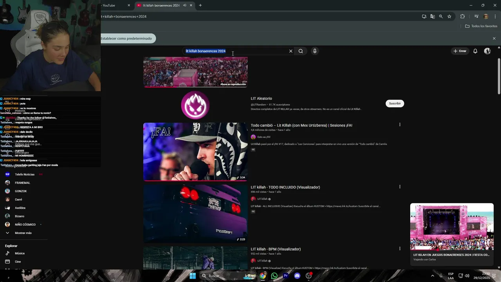501x282 pixels.
Task: Open Axeldea subscription
Action: (x=20, y=208)
